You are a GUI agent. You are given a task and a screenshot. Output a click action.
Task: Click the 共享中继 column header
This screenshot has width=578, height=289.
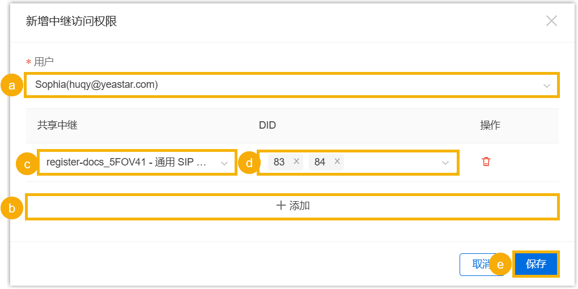[57, 125]
